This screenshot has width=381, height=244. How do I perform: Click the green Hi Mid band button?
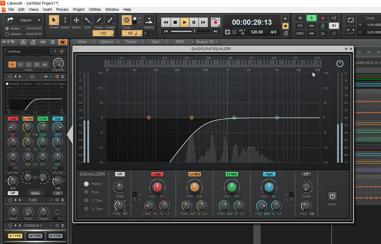pyautogui.click(x=231, y=174)
